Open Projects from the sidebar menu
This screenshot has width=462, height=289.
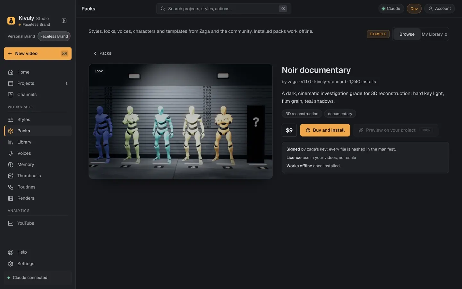coord(38,83)
